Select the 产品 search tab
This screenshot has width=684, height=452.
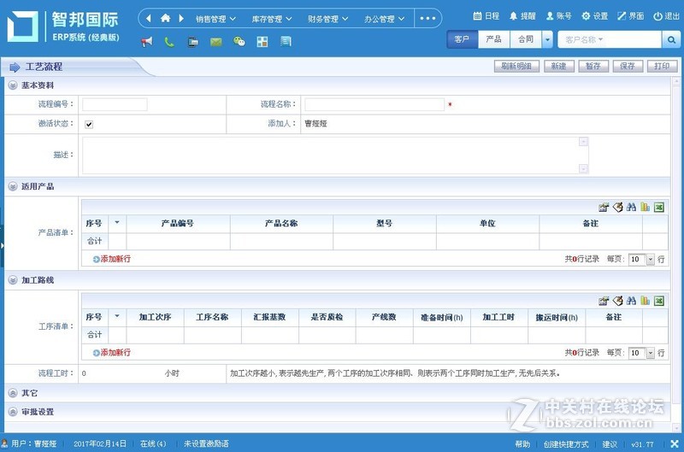point(494,39)
